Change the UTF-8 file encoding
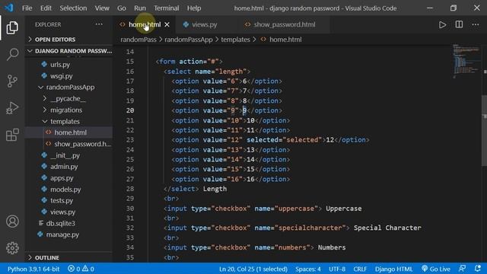Viewport: 487px width, 274px height. (337, 269)
